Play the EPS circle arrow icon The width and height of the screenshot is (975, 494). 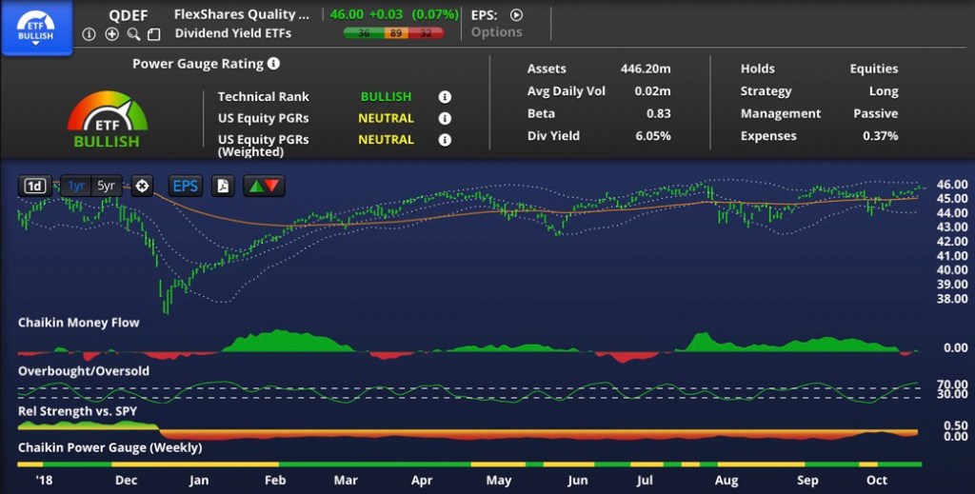pyautogui.click(x=516, y=15)
